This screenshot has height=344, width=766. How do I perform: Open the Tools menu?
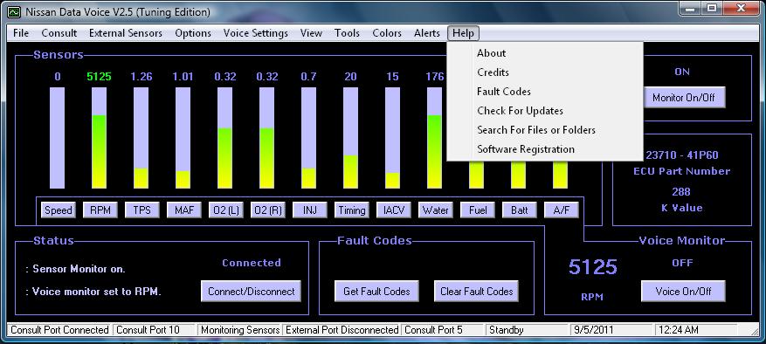point(347,33)
